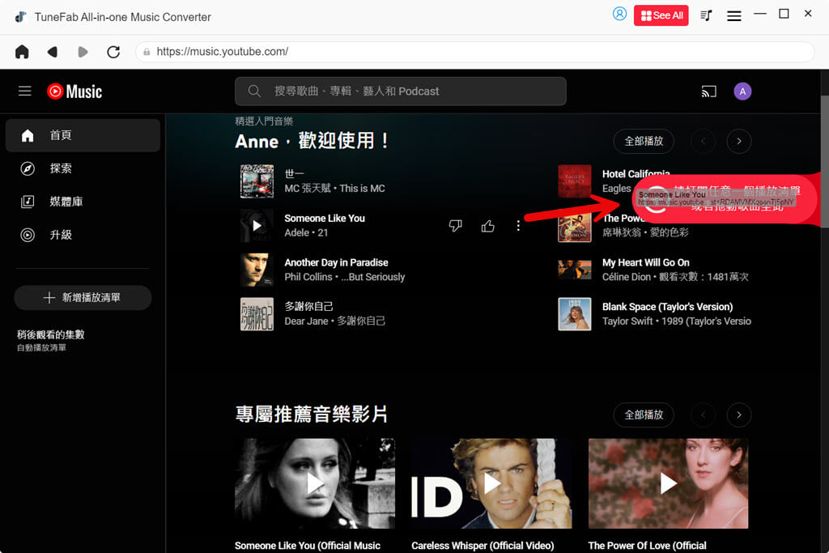Go to previous page of welcome songs

(x=704, y=141)
